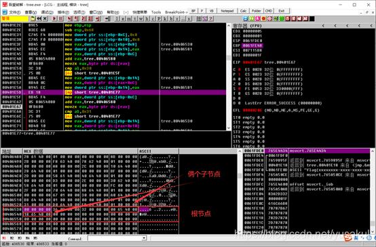Show run trace with the '...' button
376x247 pixels.
click(x=183, y=19)
